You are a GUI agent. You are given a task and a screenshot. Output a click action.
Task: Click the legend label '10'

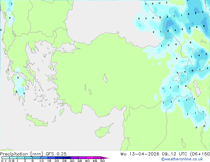pyautogui.click(x=41, y=161)
